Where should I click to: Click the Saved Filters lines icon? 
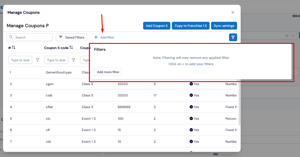(61, 37)
